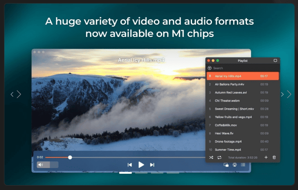This screenshot has height=190, width=298.
Task: Click the 0:02 elapsed time label
Action: [40, 157]
